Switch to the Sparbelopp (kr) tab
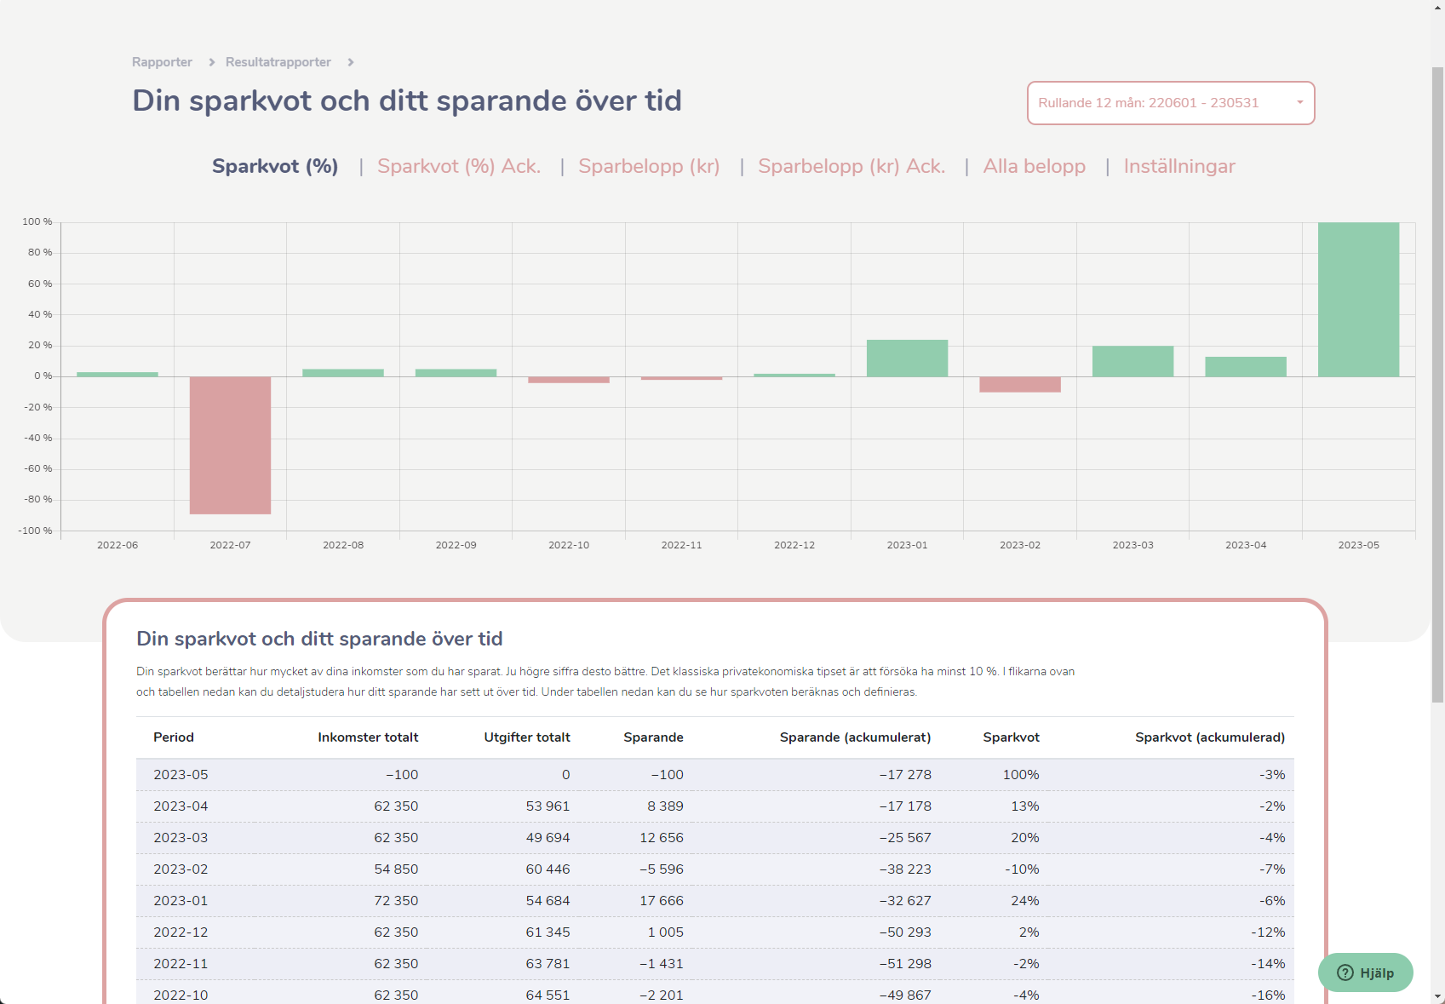 pos(649,166)
